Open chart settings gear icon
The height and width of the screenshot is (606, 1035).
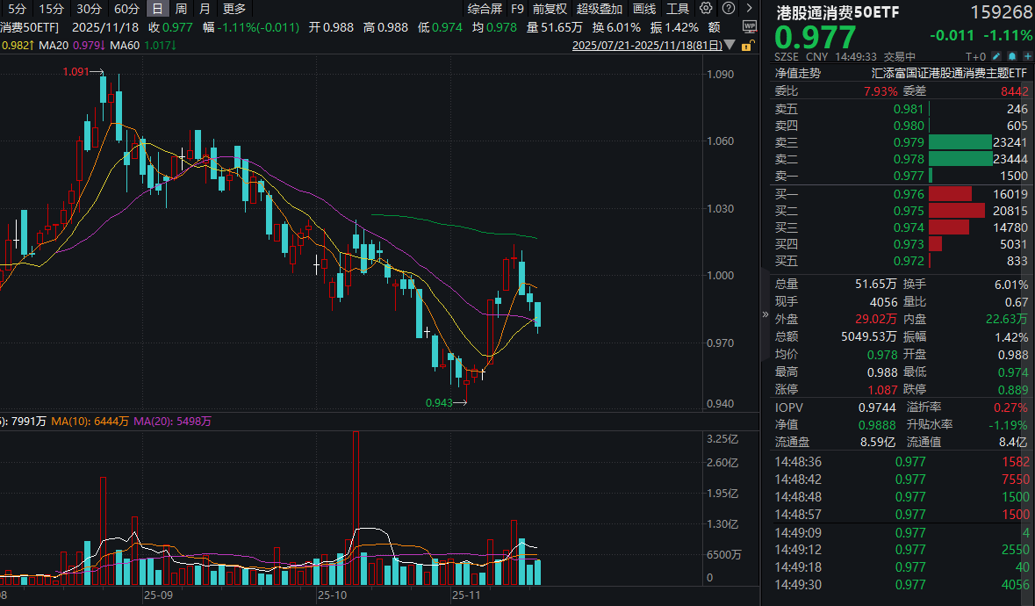click(706, 8)
